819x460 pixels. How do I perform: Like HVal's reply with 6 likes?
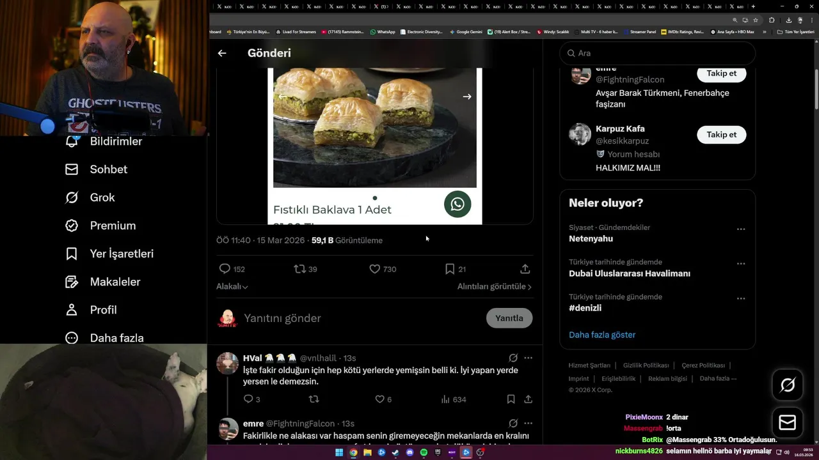pyautogui.click(x=379, y=399)
